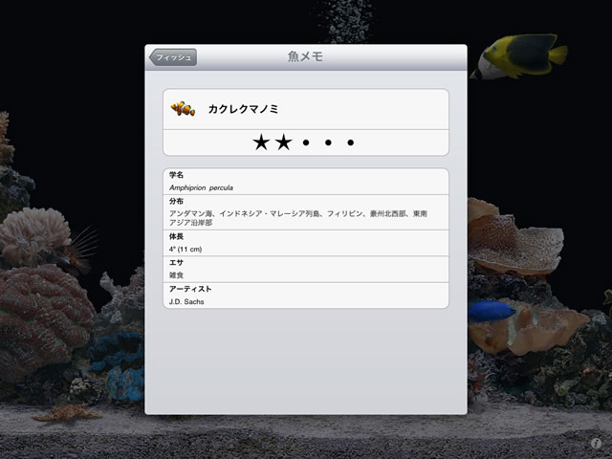This screenshot has width=612, height=459.
Task: Select the scientific name Amphiprion percula
Action: pyautogui.click(x=201, y=187)
